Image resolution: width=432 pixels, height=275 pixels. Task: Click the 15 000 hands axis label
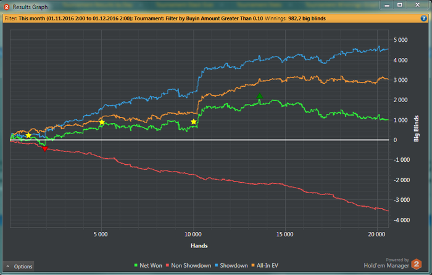pyautogui.click(x=285, y=234)
